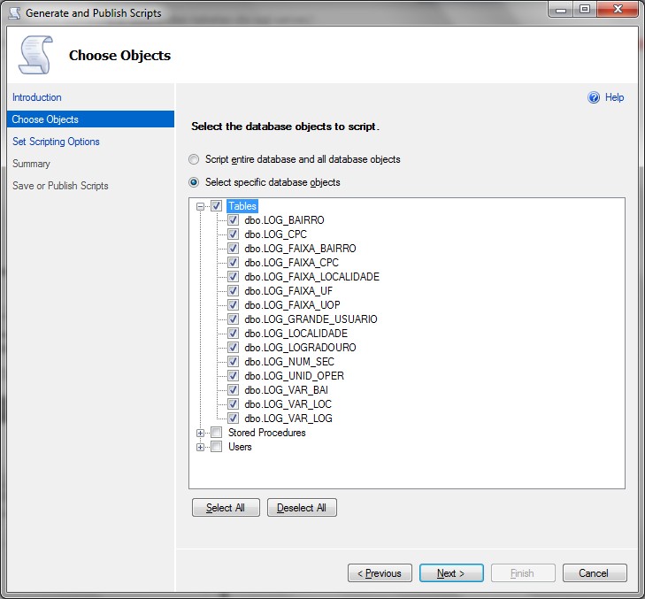
Task: Uncheck dbo.LOG_BAIRRO checkbox
Action: tap(233, 220)
